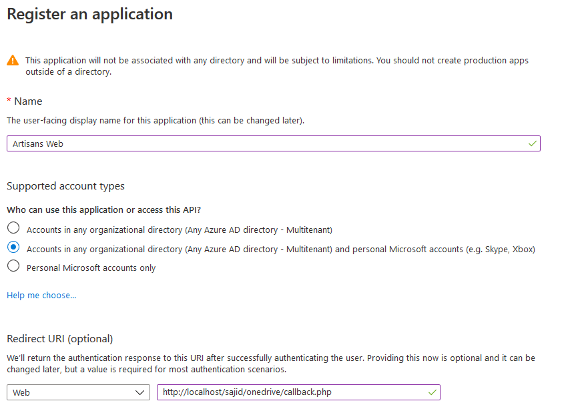Select Multitenant and personal Microsoft accounts option
The width and height of the screenshot is (580, 415).
(x=13, y=247)
